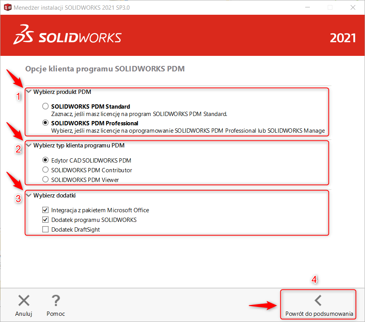
Task: Choose SOLIDWORKS PDM Viewer client type
Action: pos(45,180)
